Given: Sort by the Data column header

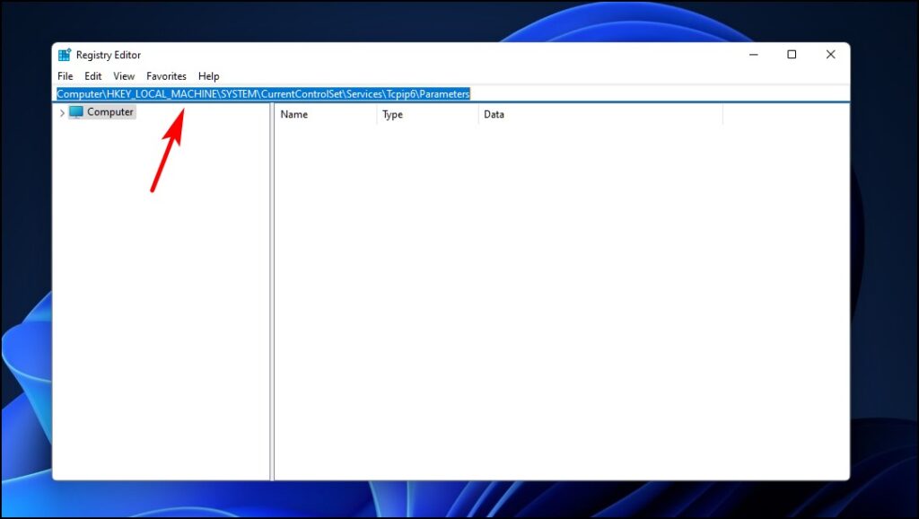Looking at the screenshot, I should (600, 114).
